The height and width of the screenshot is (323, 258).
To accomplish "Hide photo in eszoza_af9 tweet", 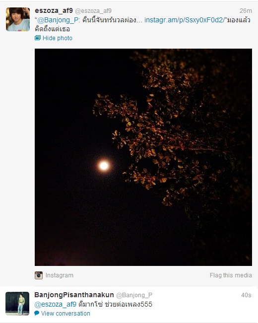I will coord(58,38).
